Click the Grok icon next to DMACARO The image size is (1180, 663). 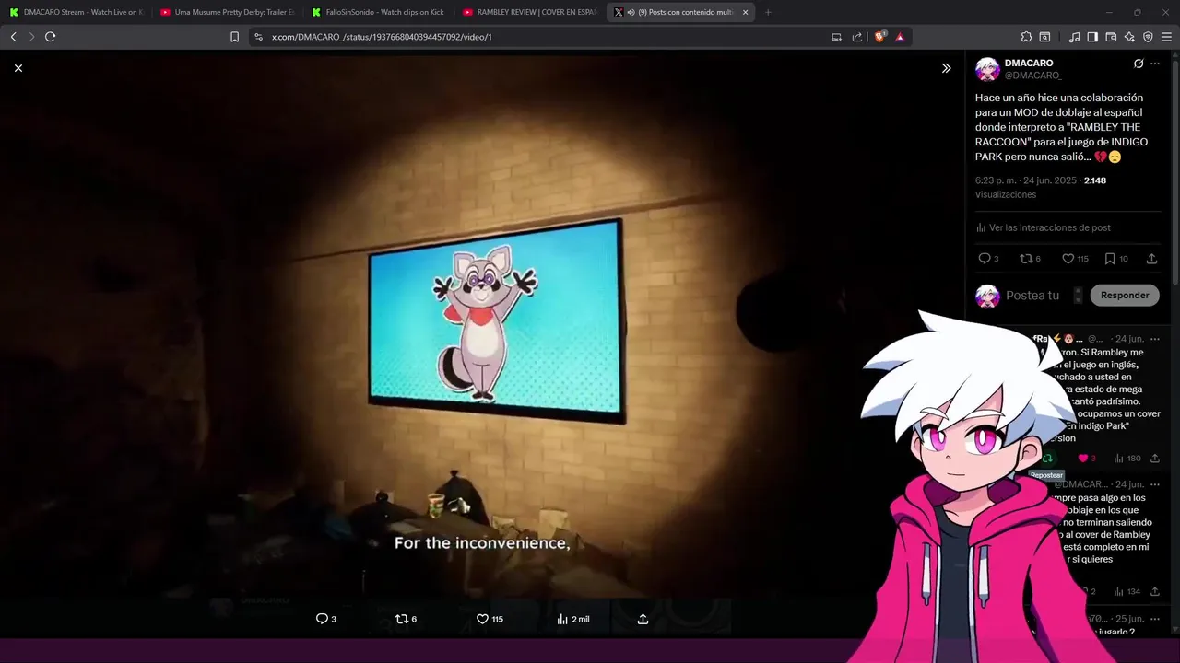[1139, 64]
